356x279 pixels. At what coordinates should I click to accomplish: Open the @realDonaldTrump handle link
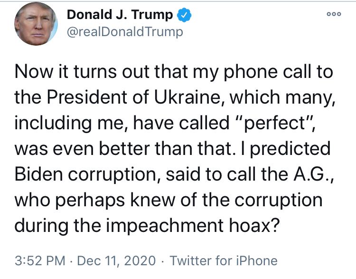point(124,32)
